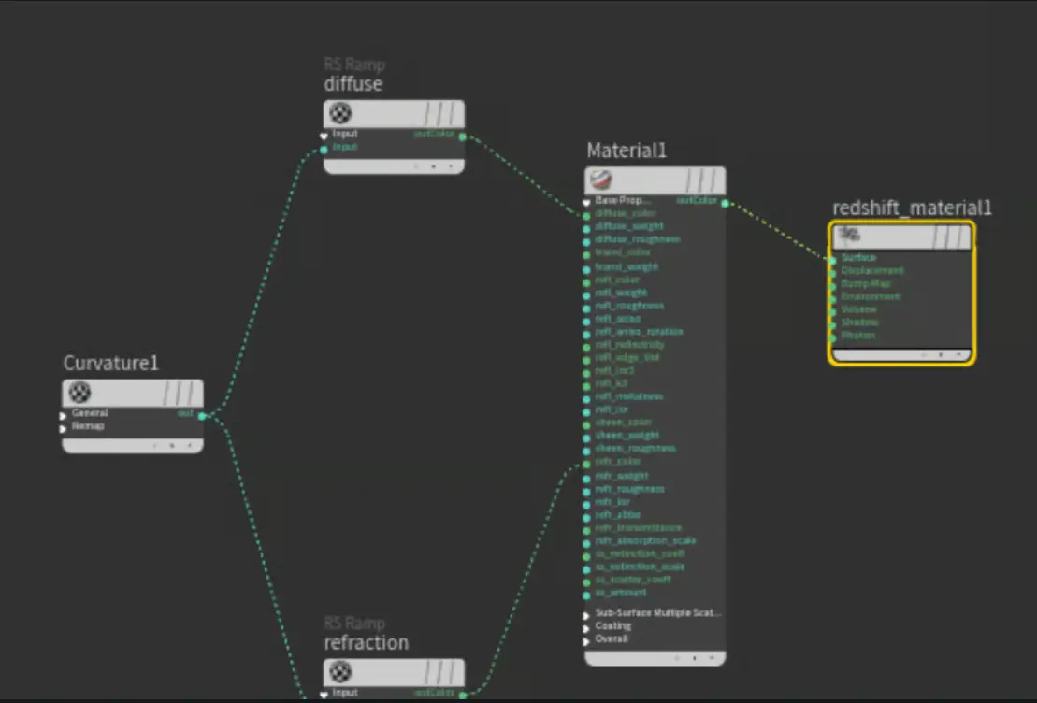1037x703 pixels.
Task: Click the refr_color input on Material1
Action: (587, 463)
